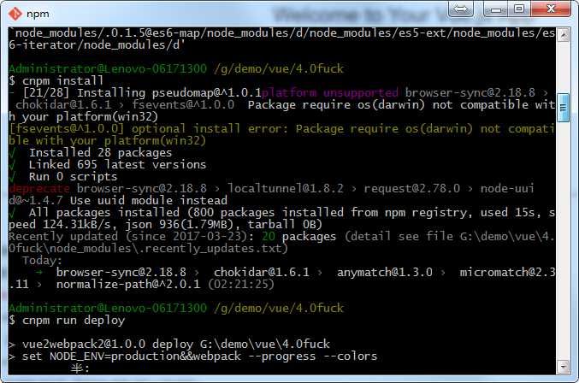
Task: Click the green '20' packages count
Action: (x=269, y=236)
